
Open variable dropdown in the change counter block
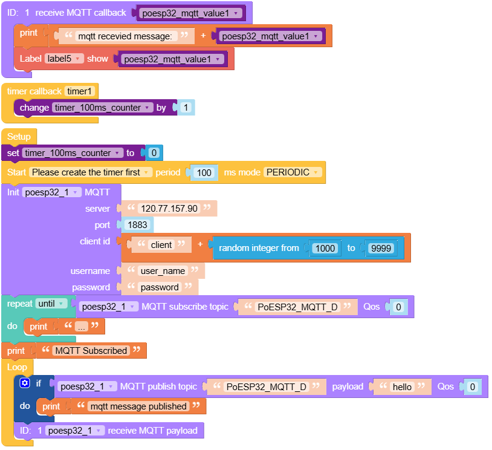pyautogui.click(x=102, y=108)
